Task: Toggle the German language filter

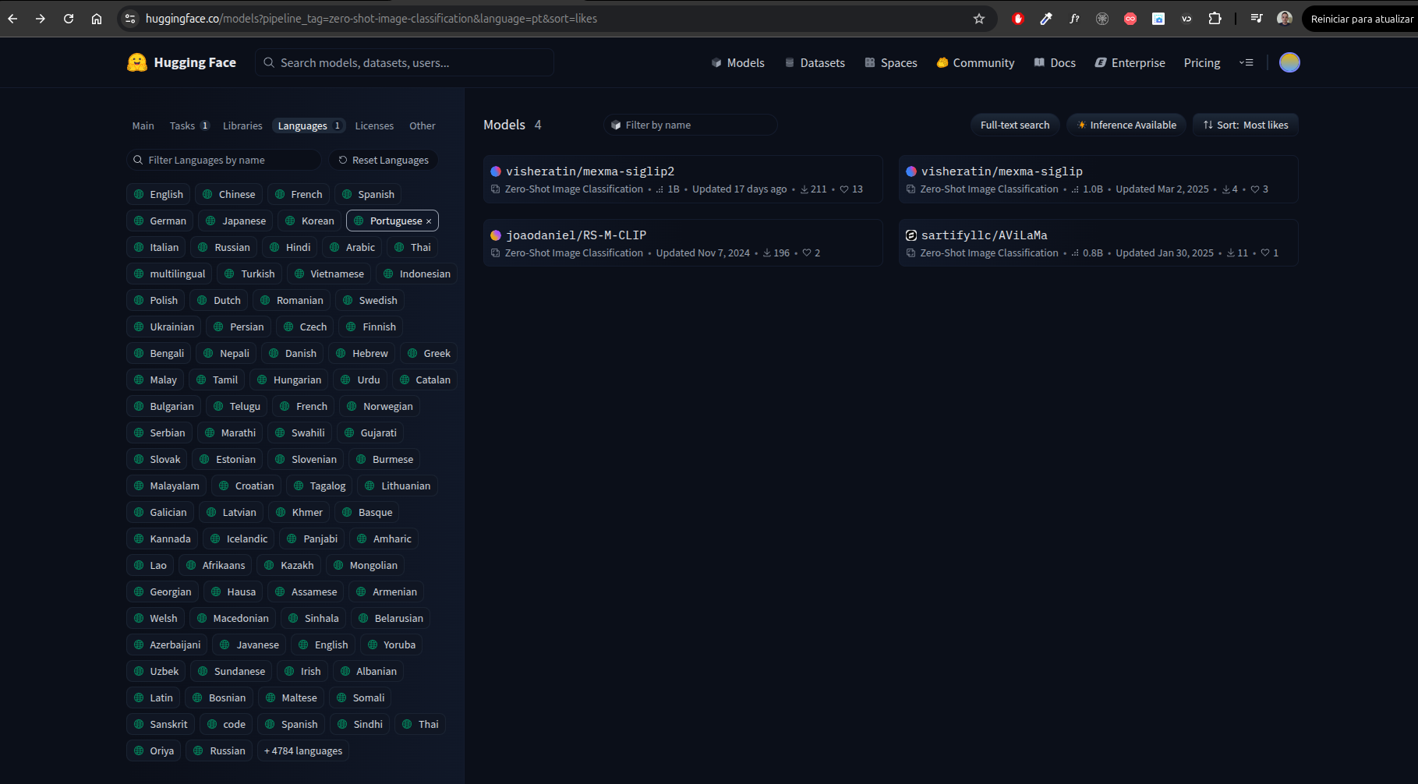Action: [x=160, y=221]
